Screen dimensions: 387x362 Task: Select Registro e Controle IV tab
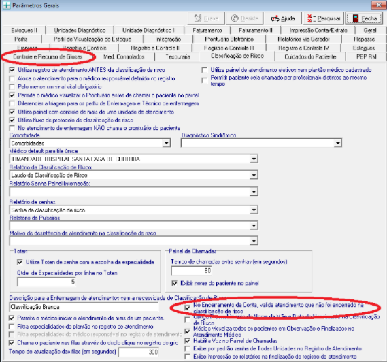[303, 48]
